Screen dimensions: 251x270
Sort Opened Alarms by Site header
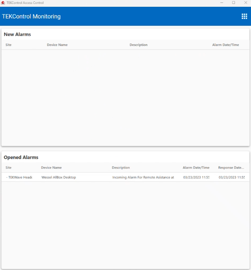point(9,167)
